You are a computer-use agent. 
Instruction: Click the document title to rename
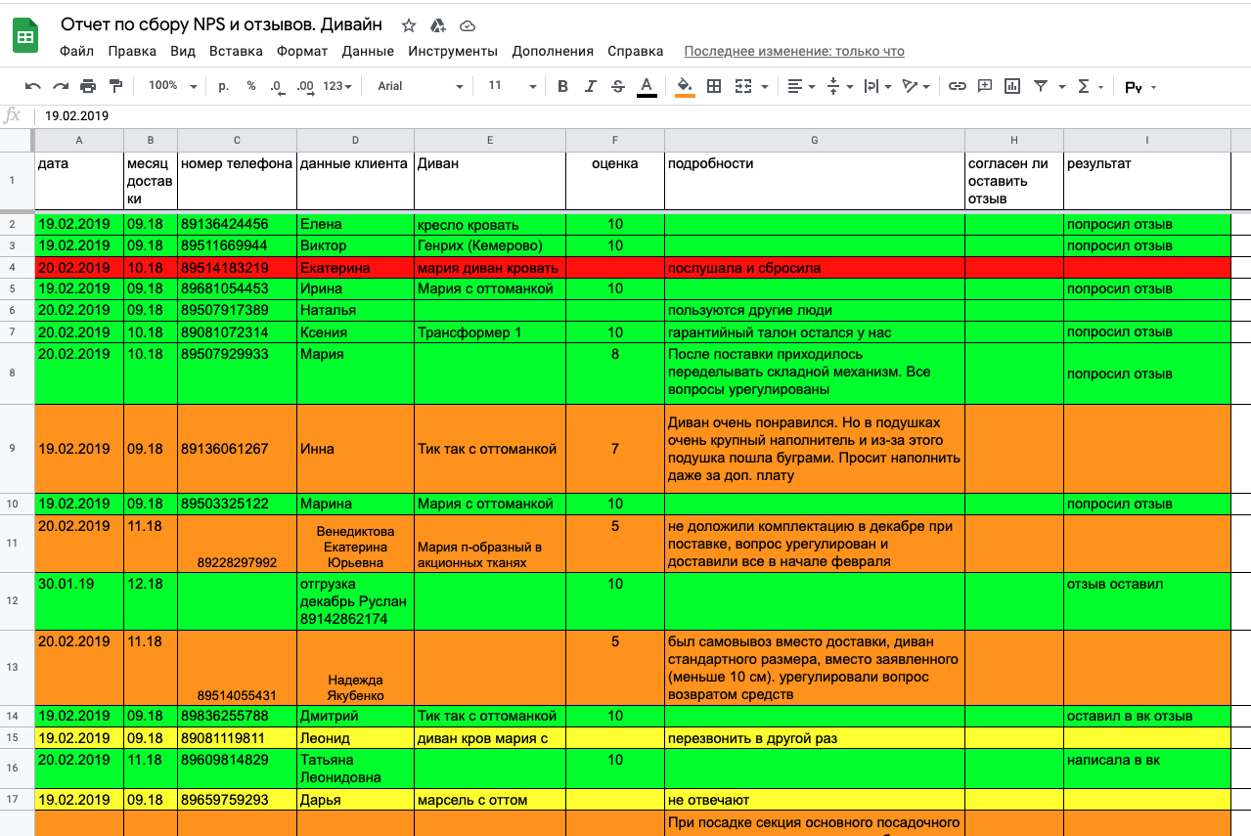[222, 24]
